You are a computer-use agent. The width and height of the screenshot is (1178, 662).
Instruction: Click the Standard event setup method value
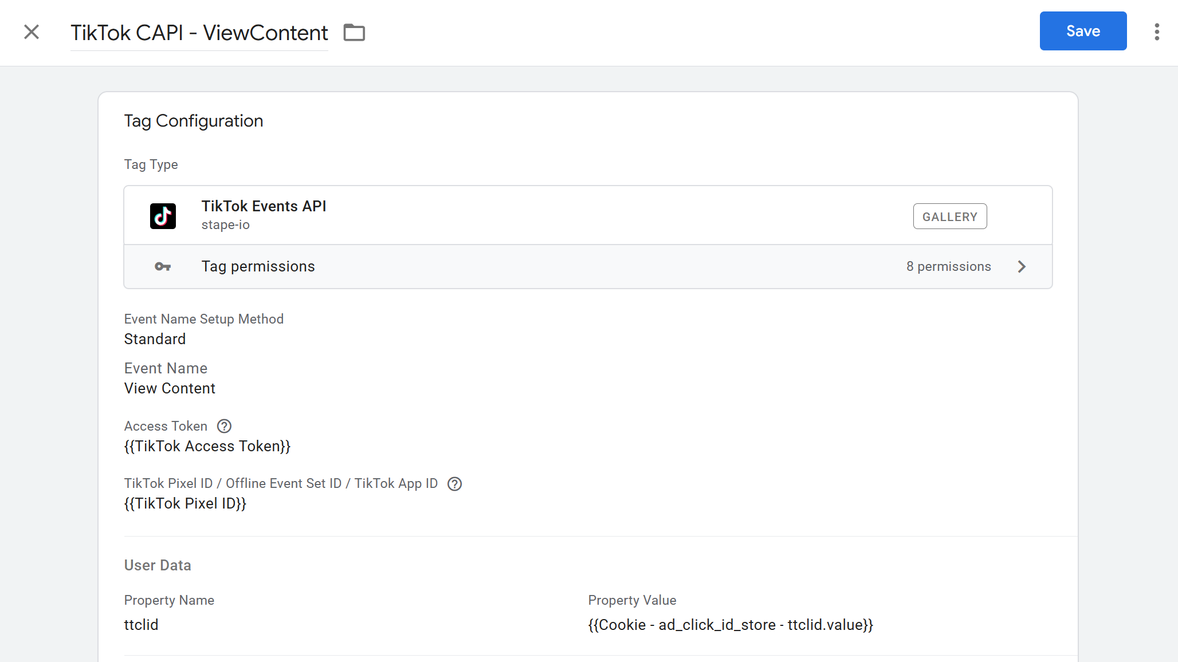coord(155,339)
